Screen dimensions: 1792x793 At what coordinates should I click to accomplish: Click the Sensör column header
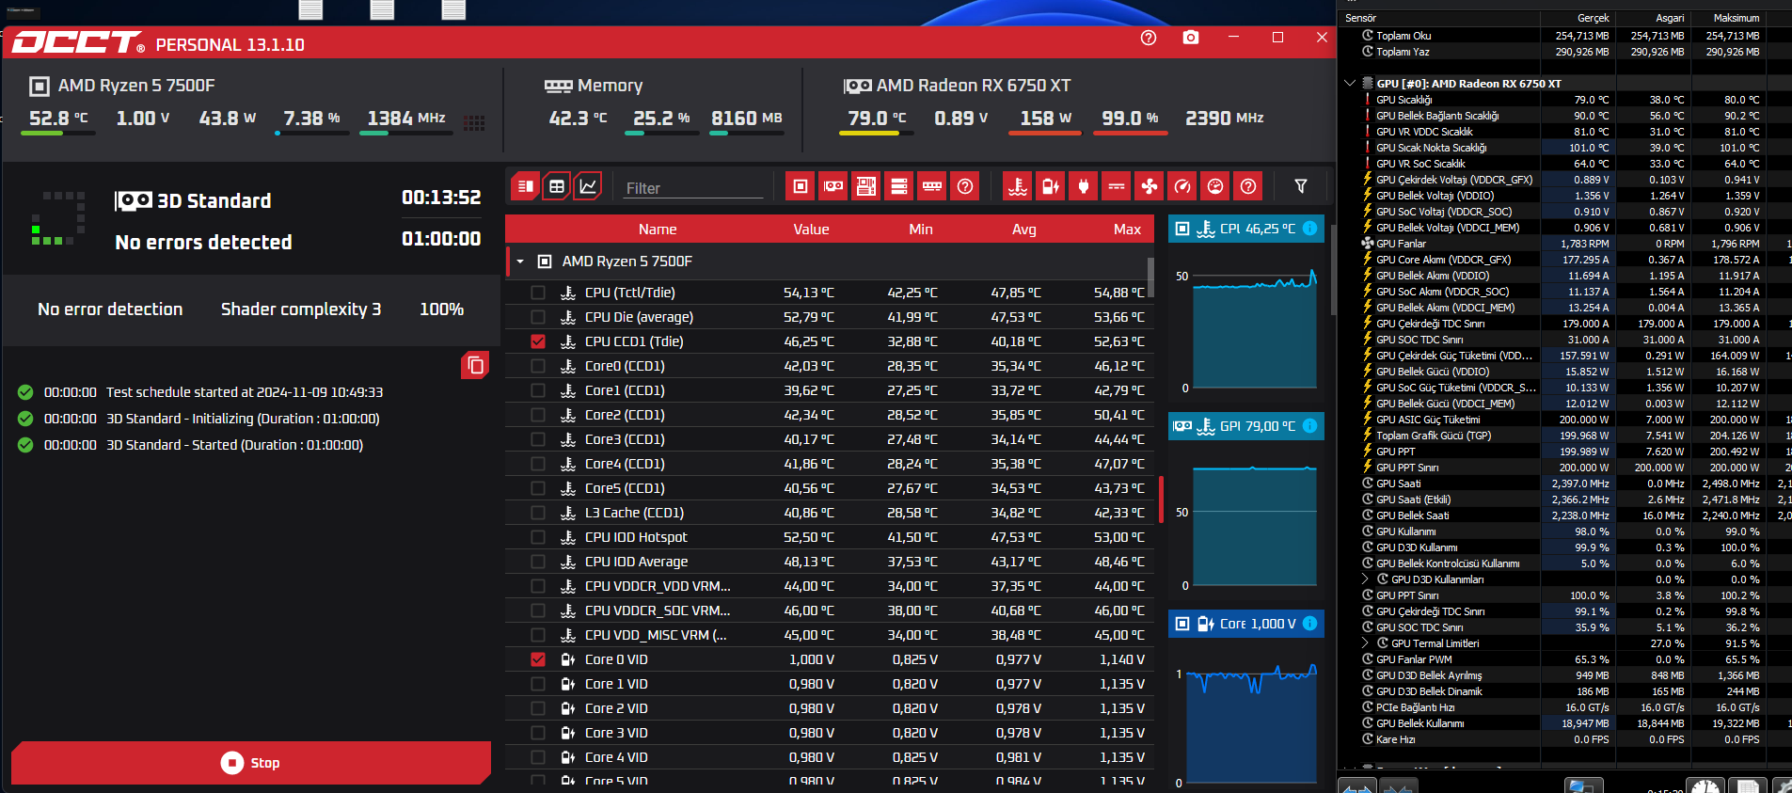point(1439,18)
